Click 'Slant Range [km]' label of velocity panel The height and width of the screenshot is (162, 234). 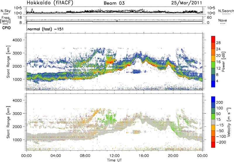click(x=8, y=122)
